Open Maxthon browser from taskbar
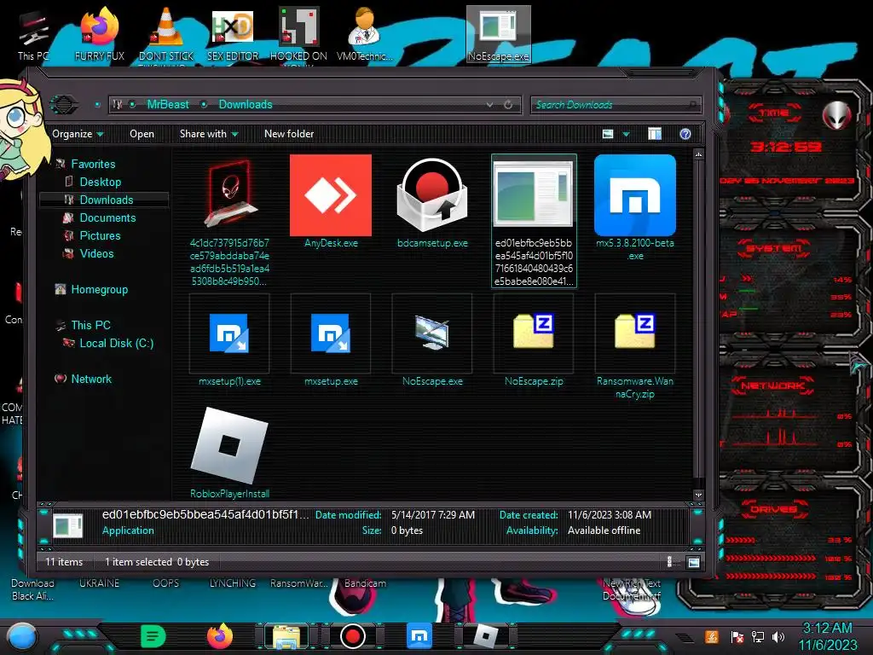This screenshot has width=873, height=655. [x=419, y=636]
